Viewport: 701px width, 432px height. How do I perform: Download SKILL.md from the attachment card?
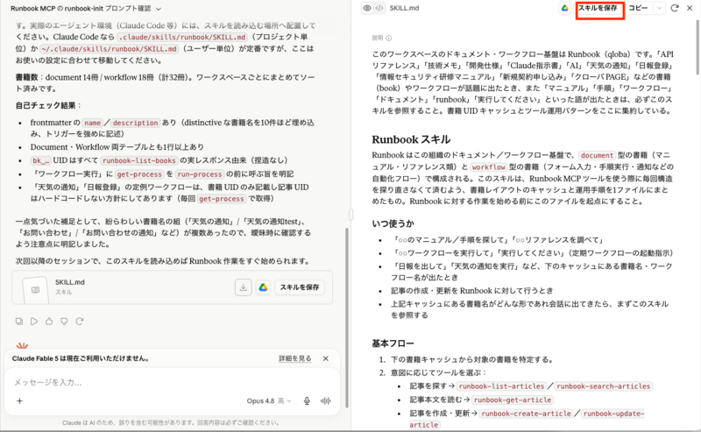point(244,287)
